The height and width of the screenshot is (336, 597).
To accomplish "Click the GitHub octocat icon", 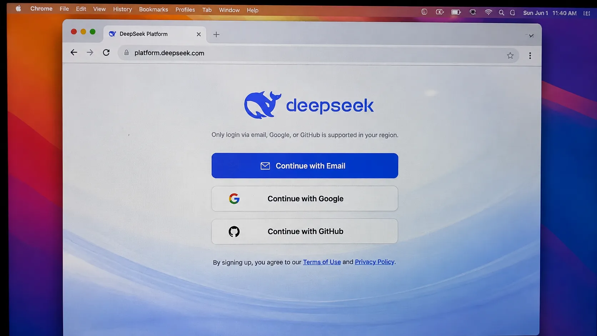I will coord(234,231).
